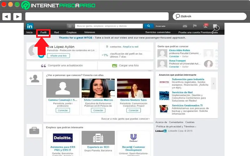
Task: Click Conectar for Rosa Franquet
Action: point(174,67)
